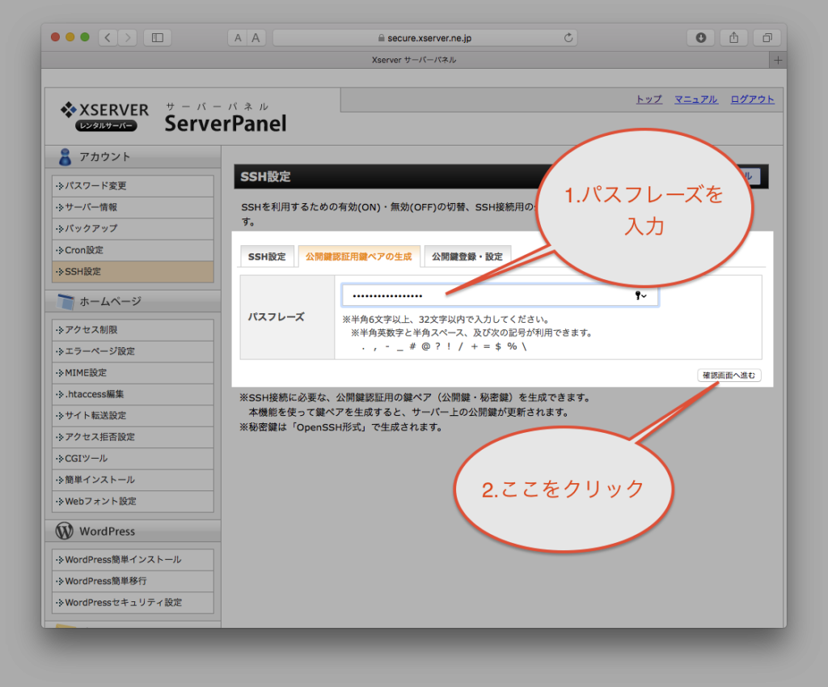
Task: Open アクセス制限 in the sidebar
Action: click(x=133, y=330)
